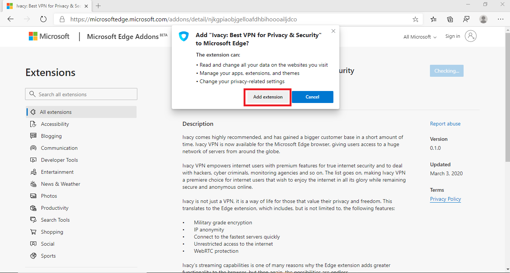Click the Description heading
This screenshot has height=273, width=510.
coord(198,124)
